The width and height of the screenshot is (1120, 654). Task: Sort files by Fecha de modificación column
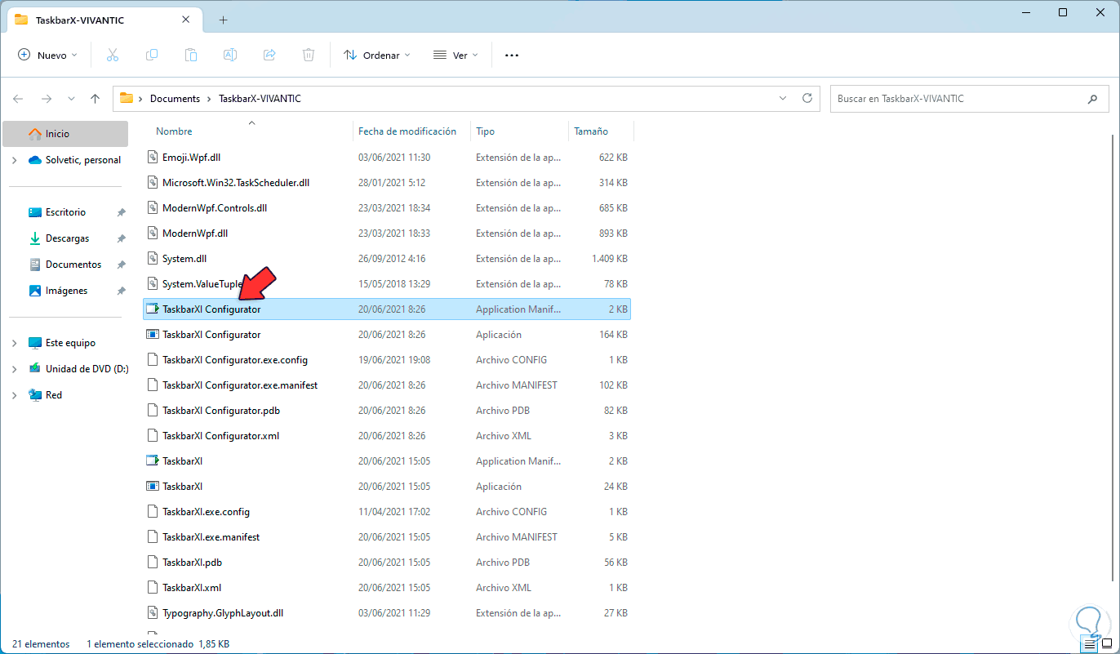[407, 131]
